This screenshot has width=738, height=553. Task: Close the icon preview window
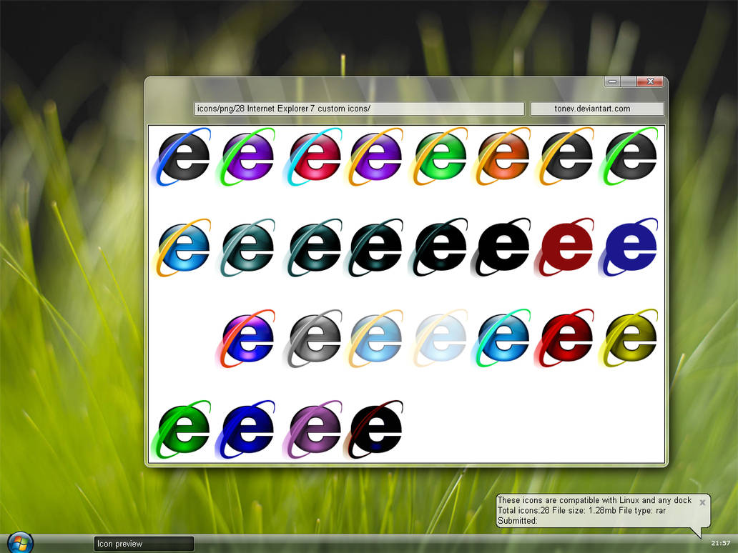pos(650,81)
